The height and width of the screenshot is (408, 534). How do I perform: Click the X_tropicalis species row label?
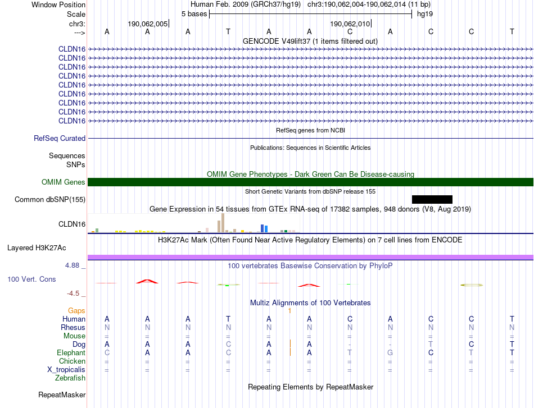(x=66, y=370)
